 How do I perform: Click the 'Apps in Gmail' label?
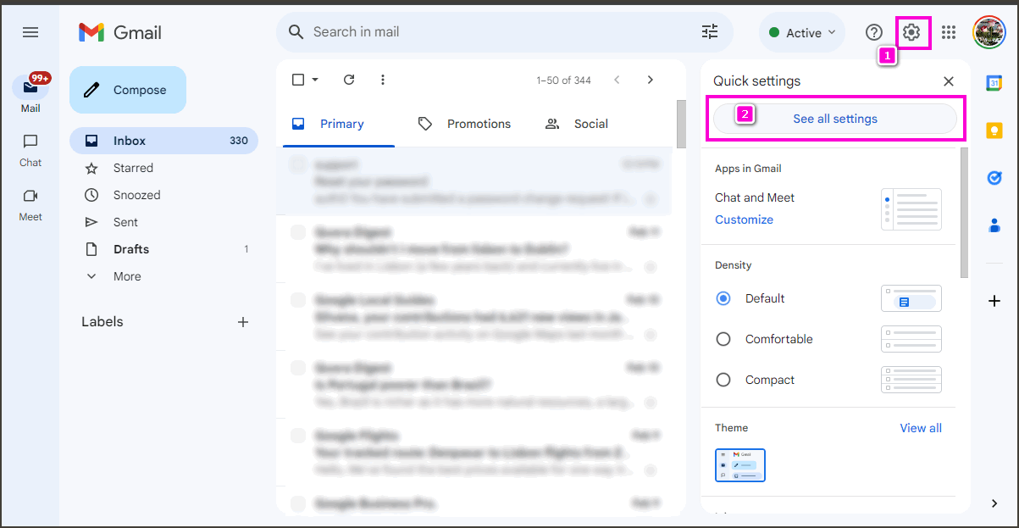pyautogui.click(x=748, y=169)
